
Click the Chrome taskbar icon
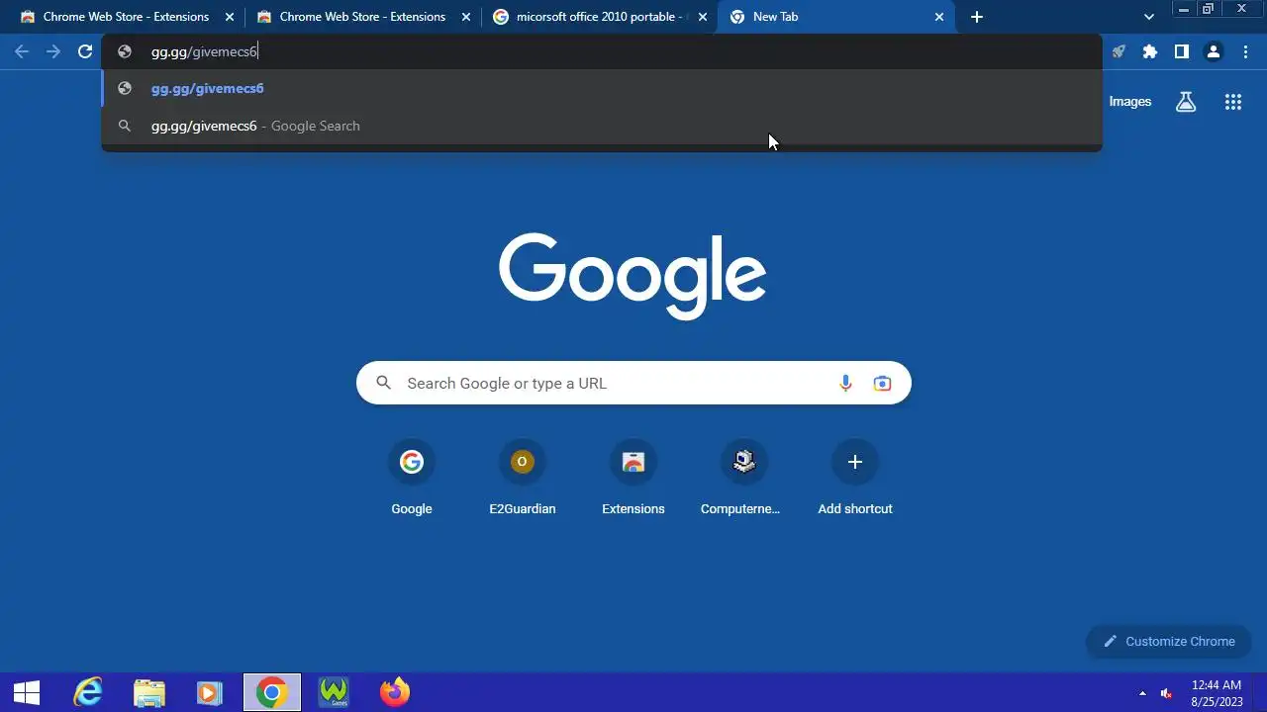[x=272, y=692]
